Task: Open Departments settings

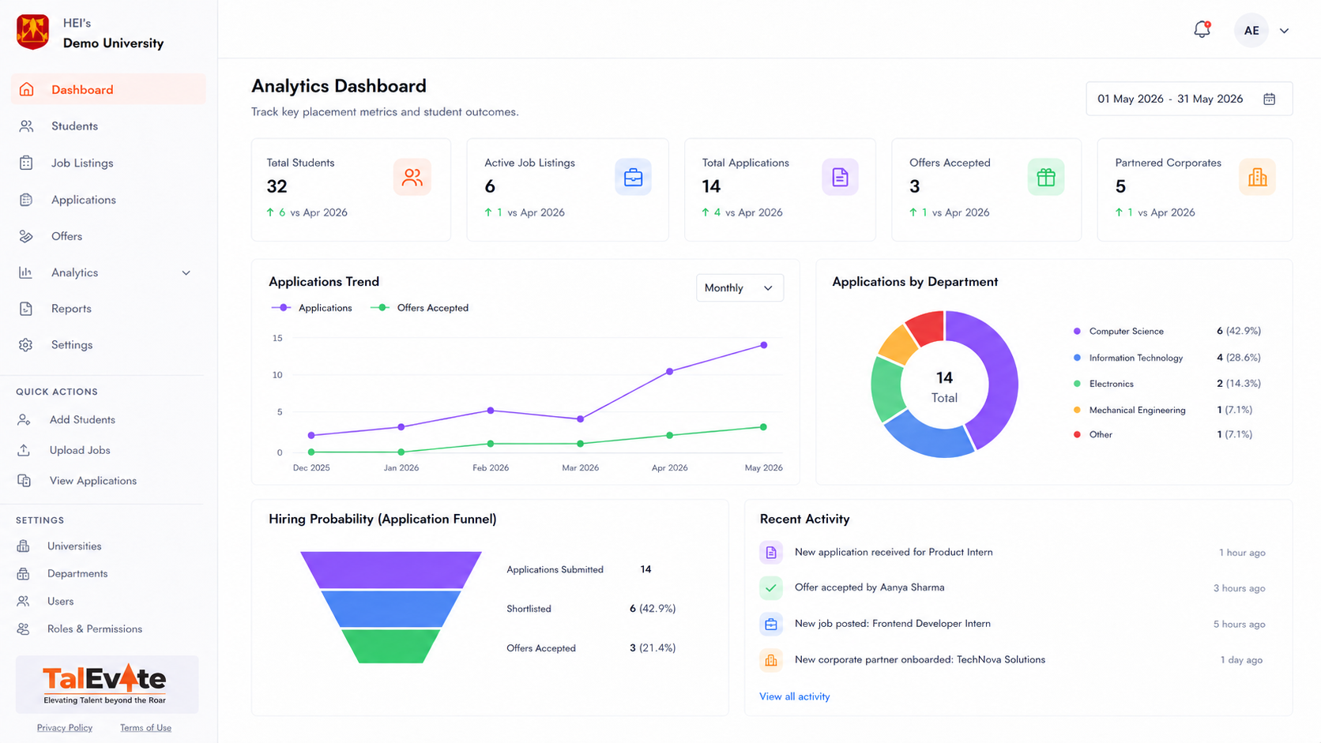Action: (x=77, y=574)
